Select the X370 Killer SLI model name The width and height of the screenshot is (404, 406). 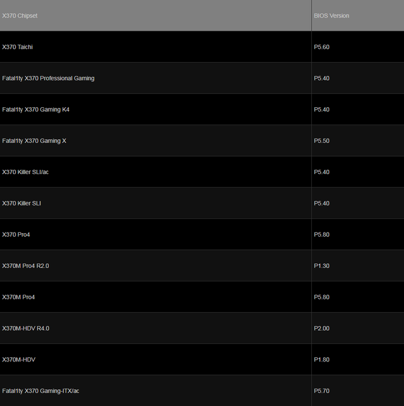click(x=22, y=204)
